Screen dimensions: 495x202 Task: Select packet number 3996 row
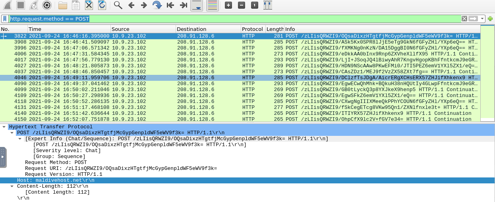point(240,48)
